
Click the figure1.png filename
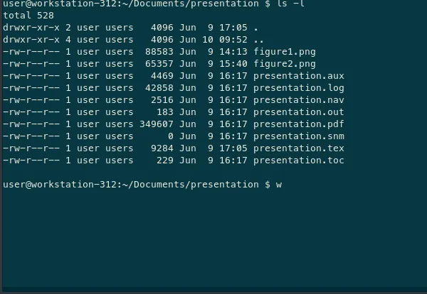(x=285, y=52)
